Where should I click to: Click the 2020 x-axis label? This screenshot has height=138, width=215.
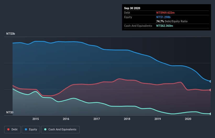tap(188, 119)
